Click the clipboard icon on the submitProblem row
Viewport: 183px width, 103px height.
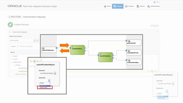click(152, 71)
